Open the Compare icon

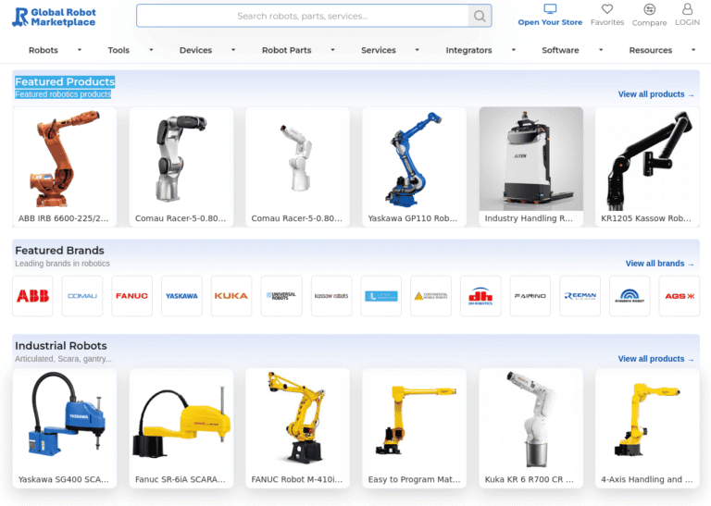(x=649, y=9)
